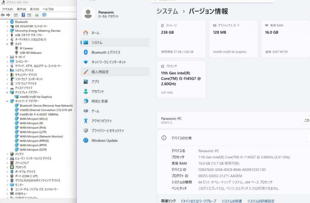Expand the Bluetooth device category
The image size is (310, 203).
7,22
